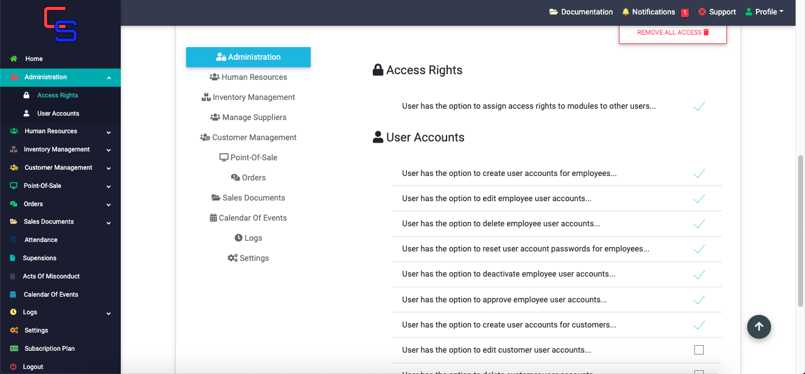
Task: Switch to Manage Suppliers module tab
Action: tap(248, 118)
